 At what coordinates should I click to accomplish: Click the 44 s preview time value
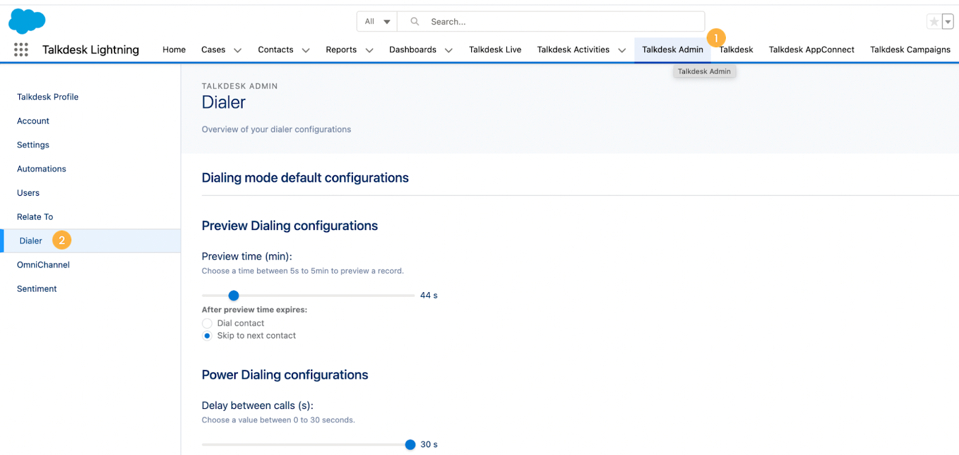[x=429, y=295]
